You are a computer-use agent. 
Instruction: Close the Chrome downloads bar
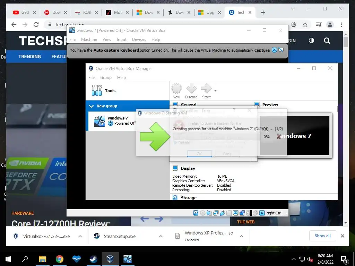[x=342, y=236]
